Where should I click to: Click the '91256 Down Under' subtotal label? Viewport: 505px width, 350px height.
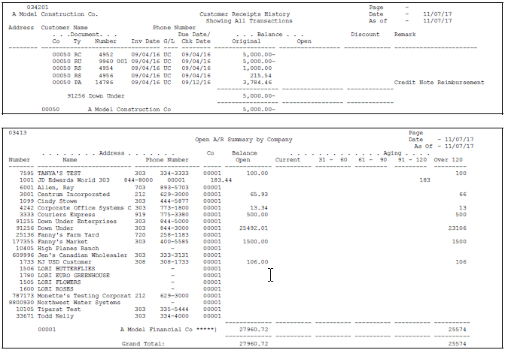[x=96, y=96]
